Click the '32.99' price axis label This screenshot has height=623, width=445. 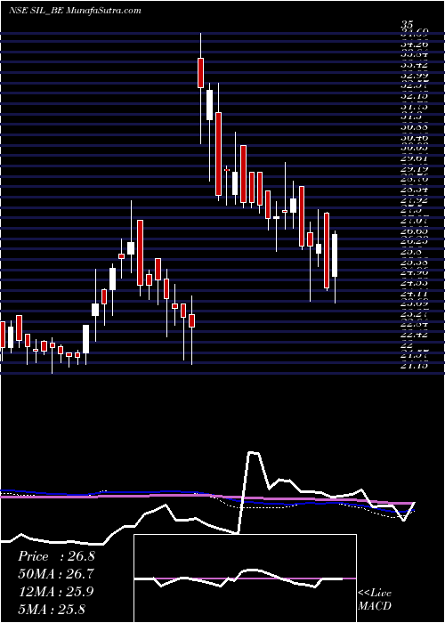(415, 75)
